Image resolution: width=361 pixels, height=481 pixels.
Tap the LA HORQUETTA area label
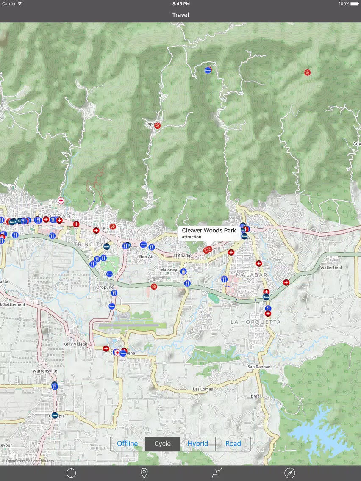pos(256,322)
